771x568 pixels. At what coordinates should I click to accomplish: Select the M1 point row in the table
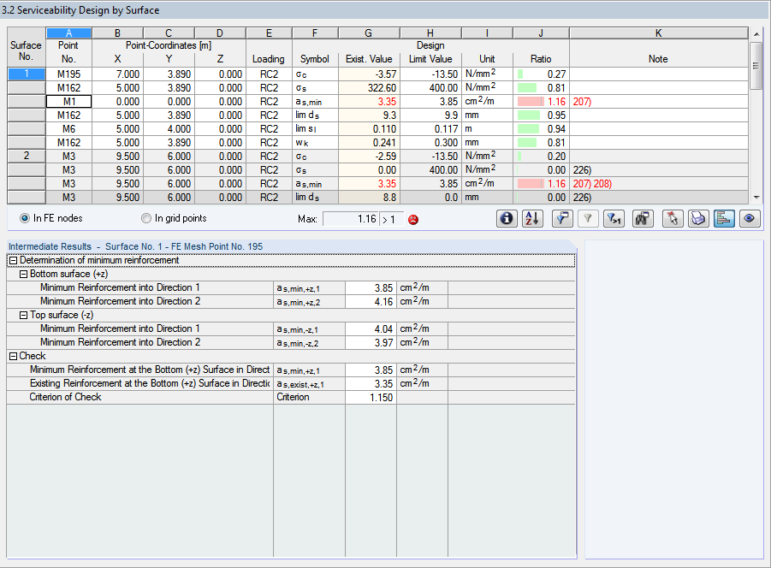(x=68, y=101)
